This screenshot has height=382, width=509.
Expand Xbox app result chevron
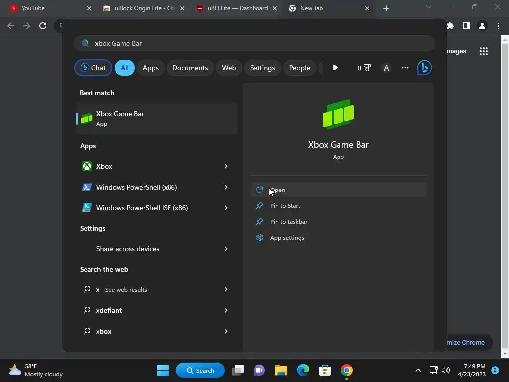(x=226, y=166)
